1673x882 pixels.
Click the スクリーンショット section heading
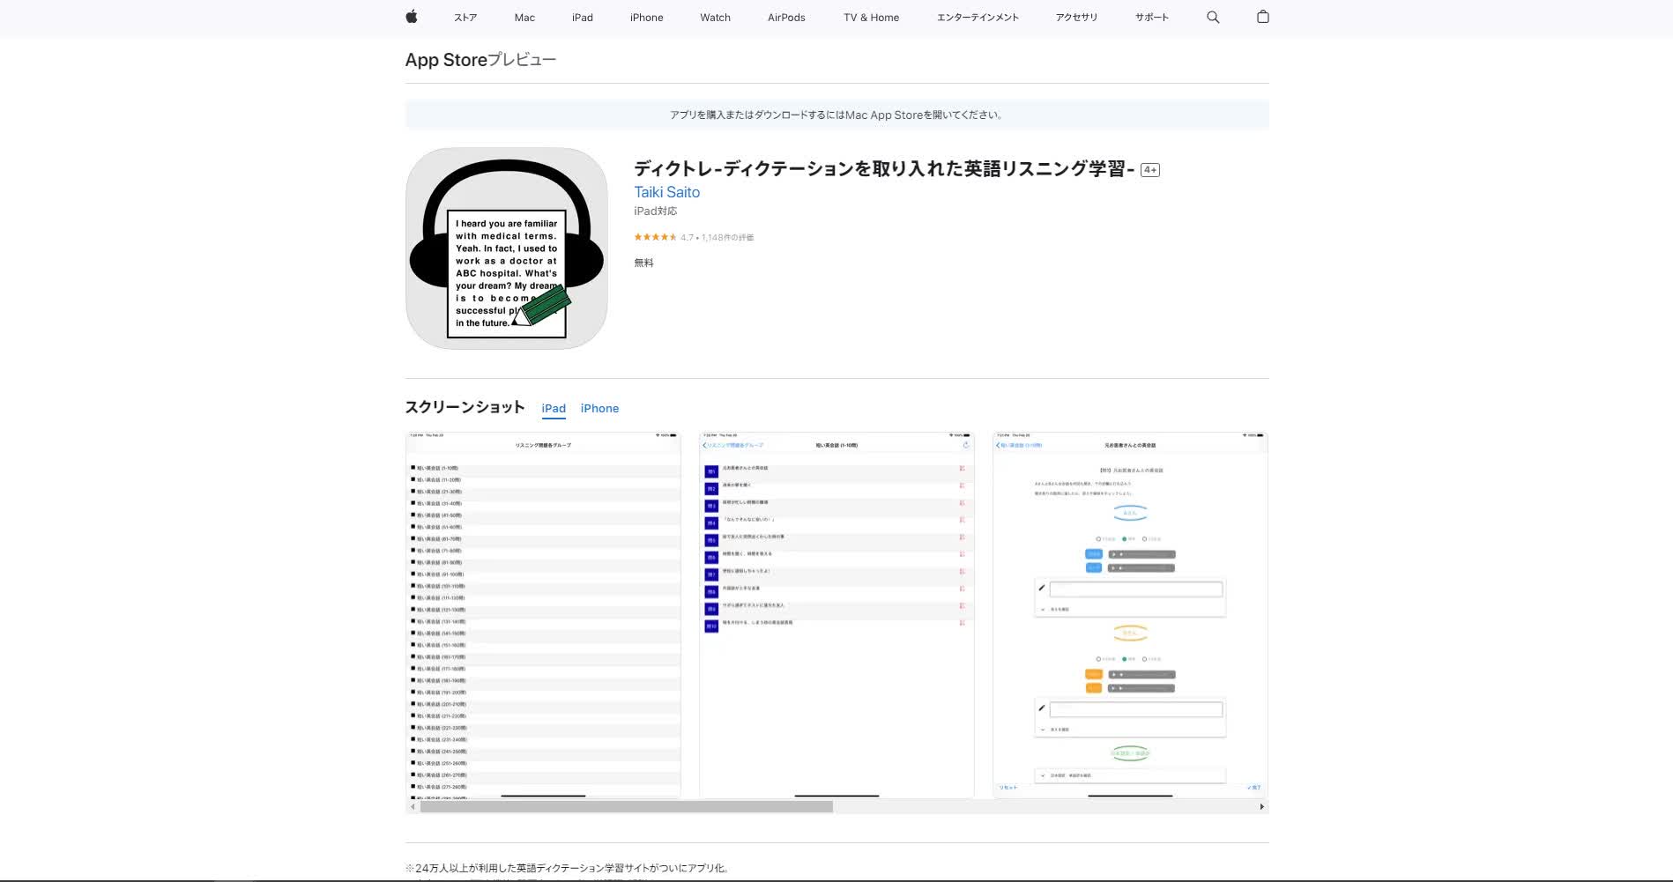point(465,407)
